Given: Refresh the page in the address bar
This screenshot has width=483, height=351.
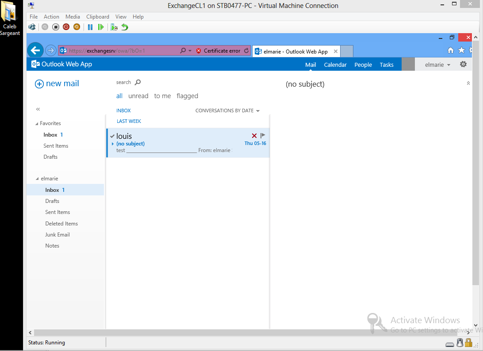Looking at the screenshot, I should (x=246, y=50).
